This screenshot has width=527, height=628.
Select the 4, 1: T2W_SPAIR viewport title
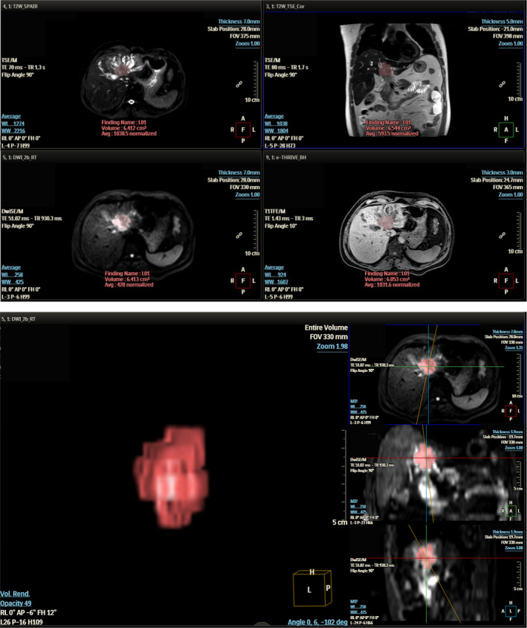click(20, 7)
